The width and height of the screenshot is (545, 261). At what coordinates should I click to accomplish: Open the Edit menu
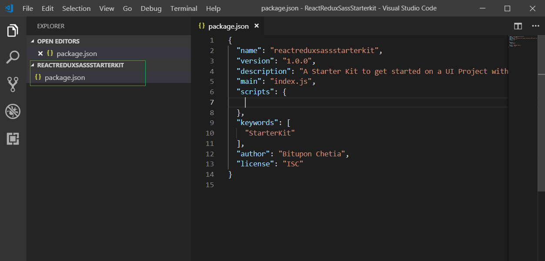click(48, 8)
